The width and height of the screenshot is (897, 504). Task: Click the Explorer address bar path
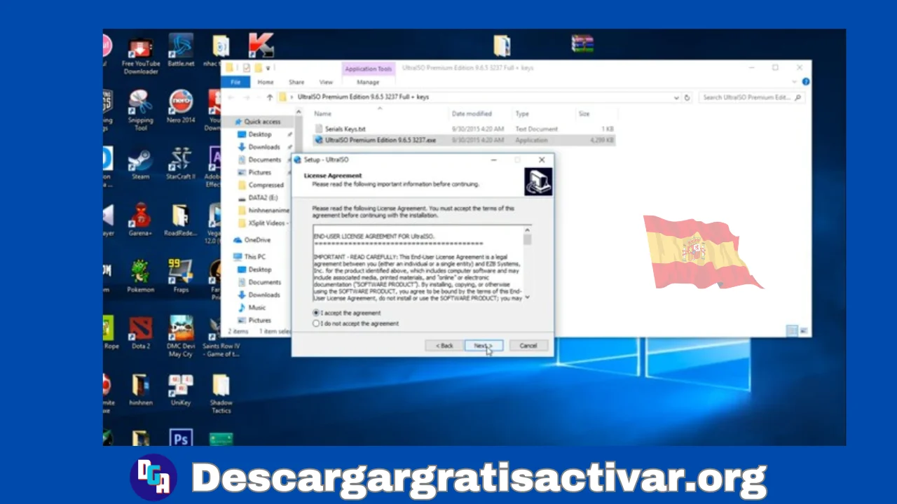point(362,97)
